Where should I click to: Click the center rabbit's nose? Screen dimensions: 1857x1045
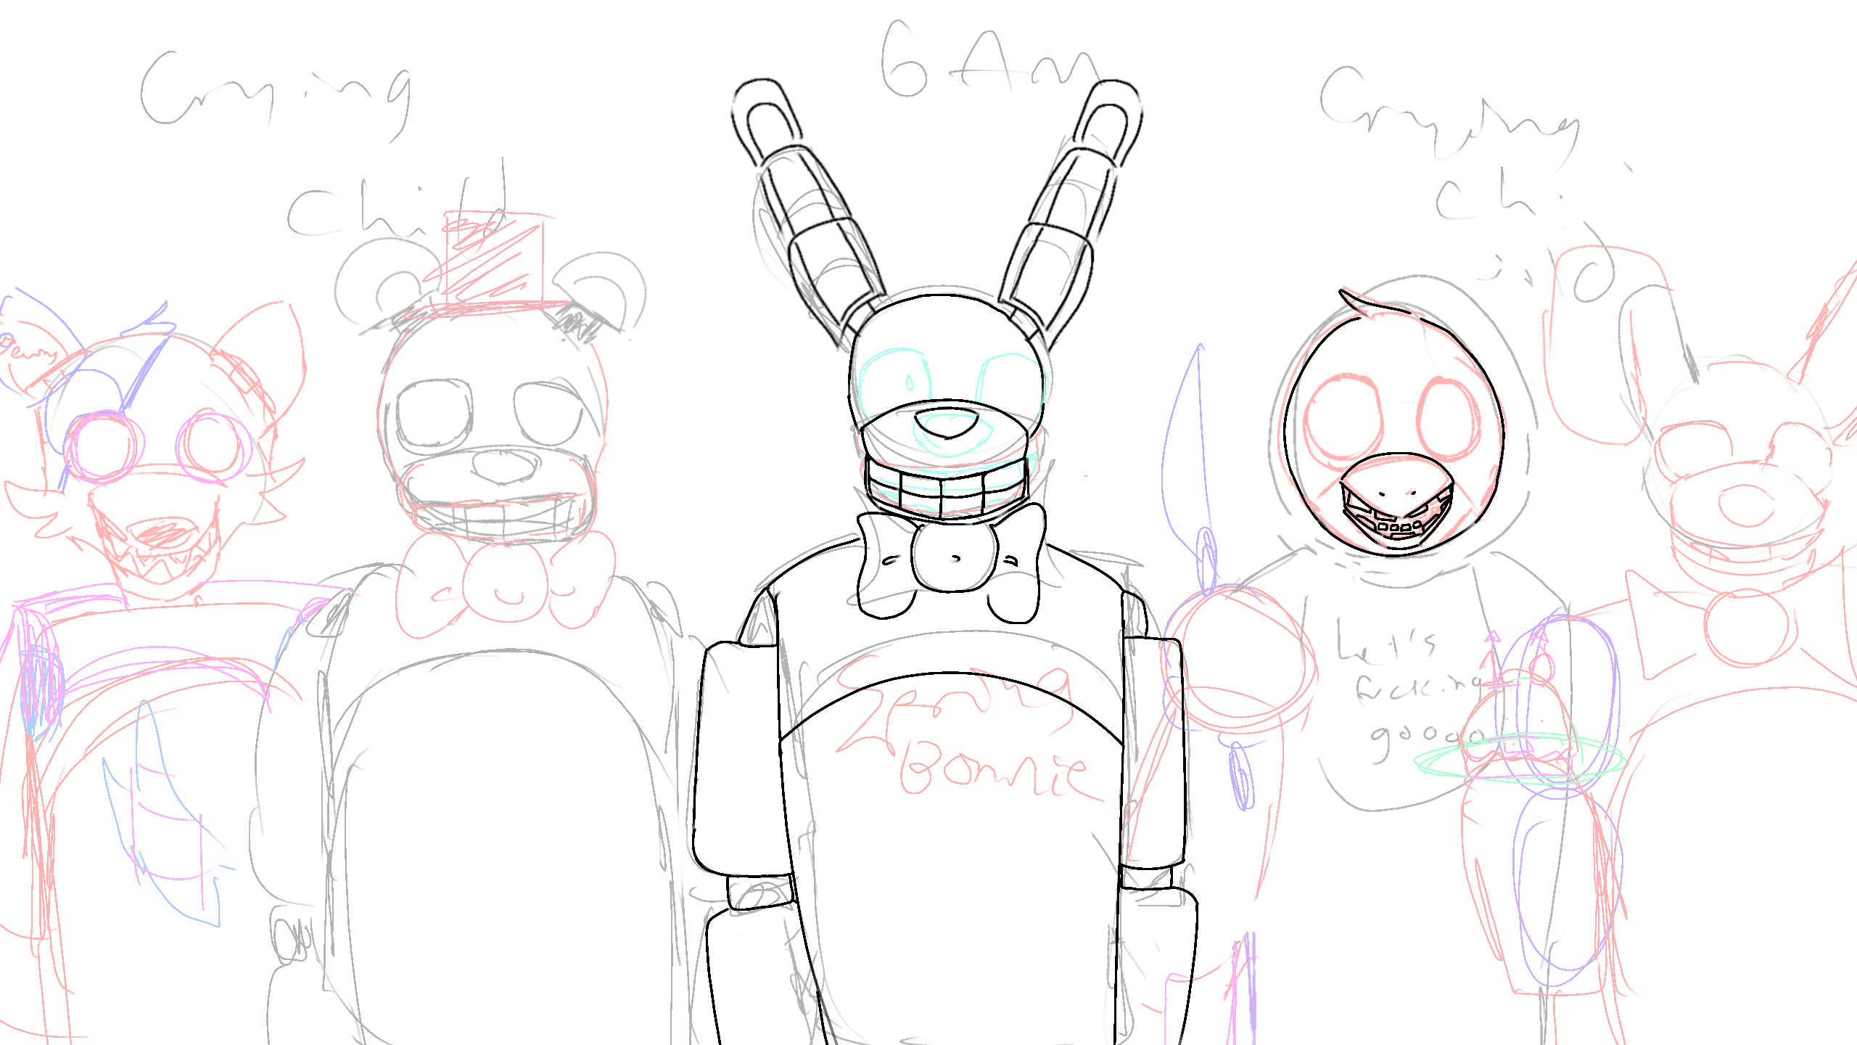coord(947,424)
